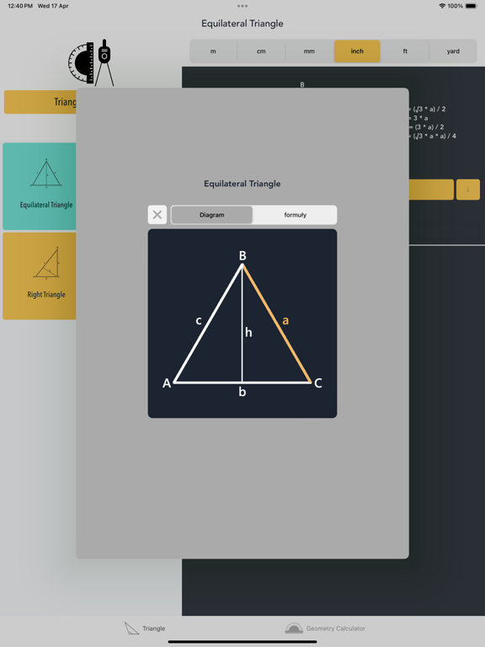Viewport: 485px width, 647px height.
Task: Select the mm unit
Action: [309, 51]
